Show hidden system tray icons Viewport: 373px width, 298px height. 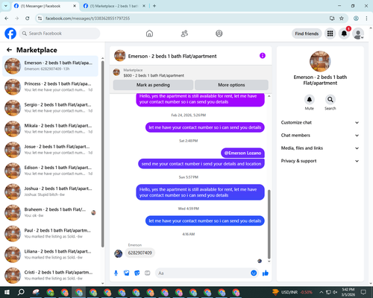(322, 292)
